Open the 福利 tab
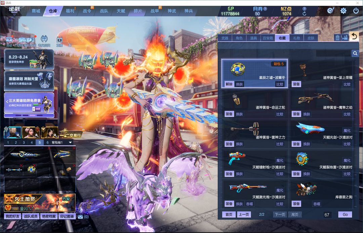The image size is (363, 233). click(x=70, y=11)
